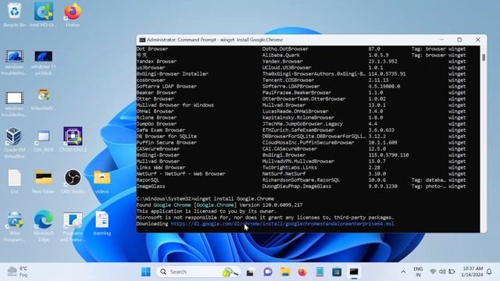This screenshot has height=281, width=500.
Task: Show hidden system tray icons
Action: (x=403, y=272)
